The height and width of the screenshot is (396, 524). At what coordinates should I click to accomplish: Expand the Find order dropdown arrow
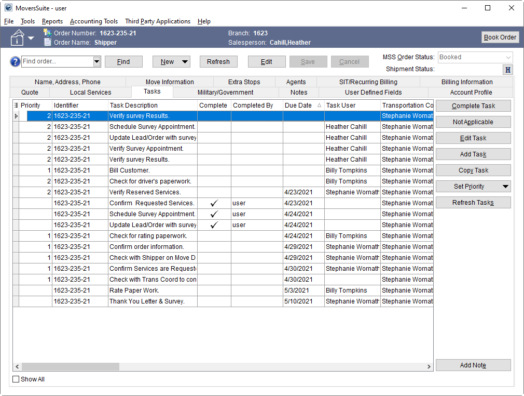coord(96,62)
